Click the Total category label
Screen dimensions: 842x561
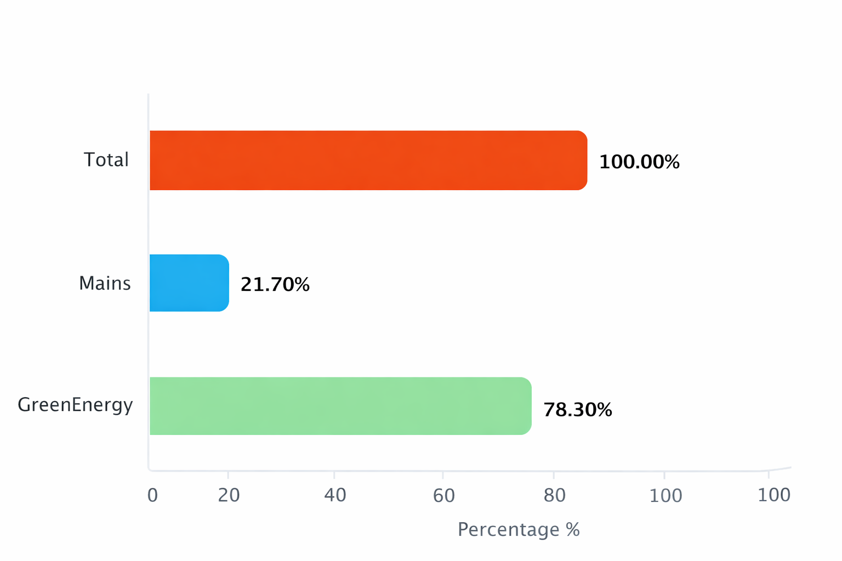coord(106,160)
